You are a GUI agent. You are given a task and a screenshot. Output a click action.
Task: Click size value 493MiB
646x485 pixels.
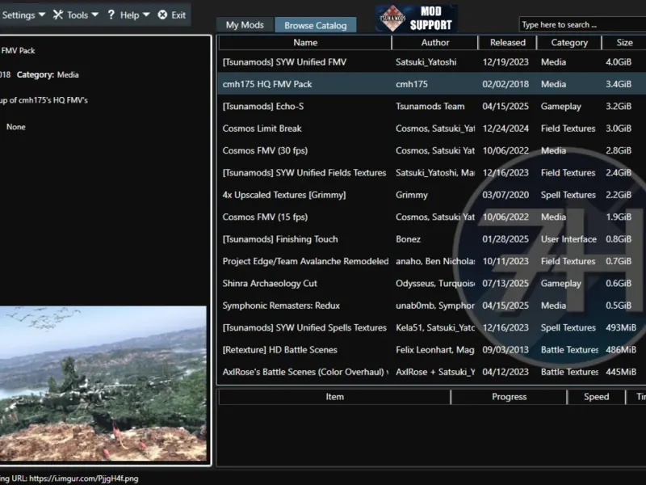tap(621, 328)
